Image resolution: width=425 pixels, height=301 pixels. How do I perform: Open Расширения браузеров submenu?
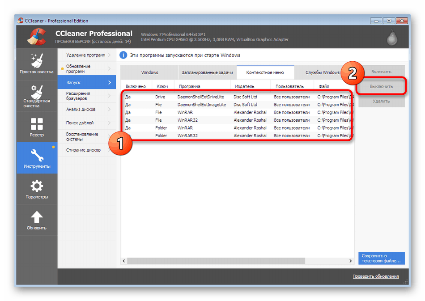(86, 96)
